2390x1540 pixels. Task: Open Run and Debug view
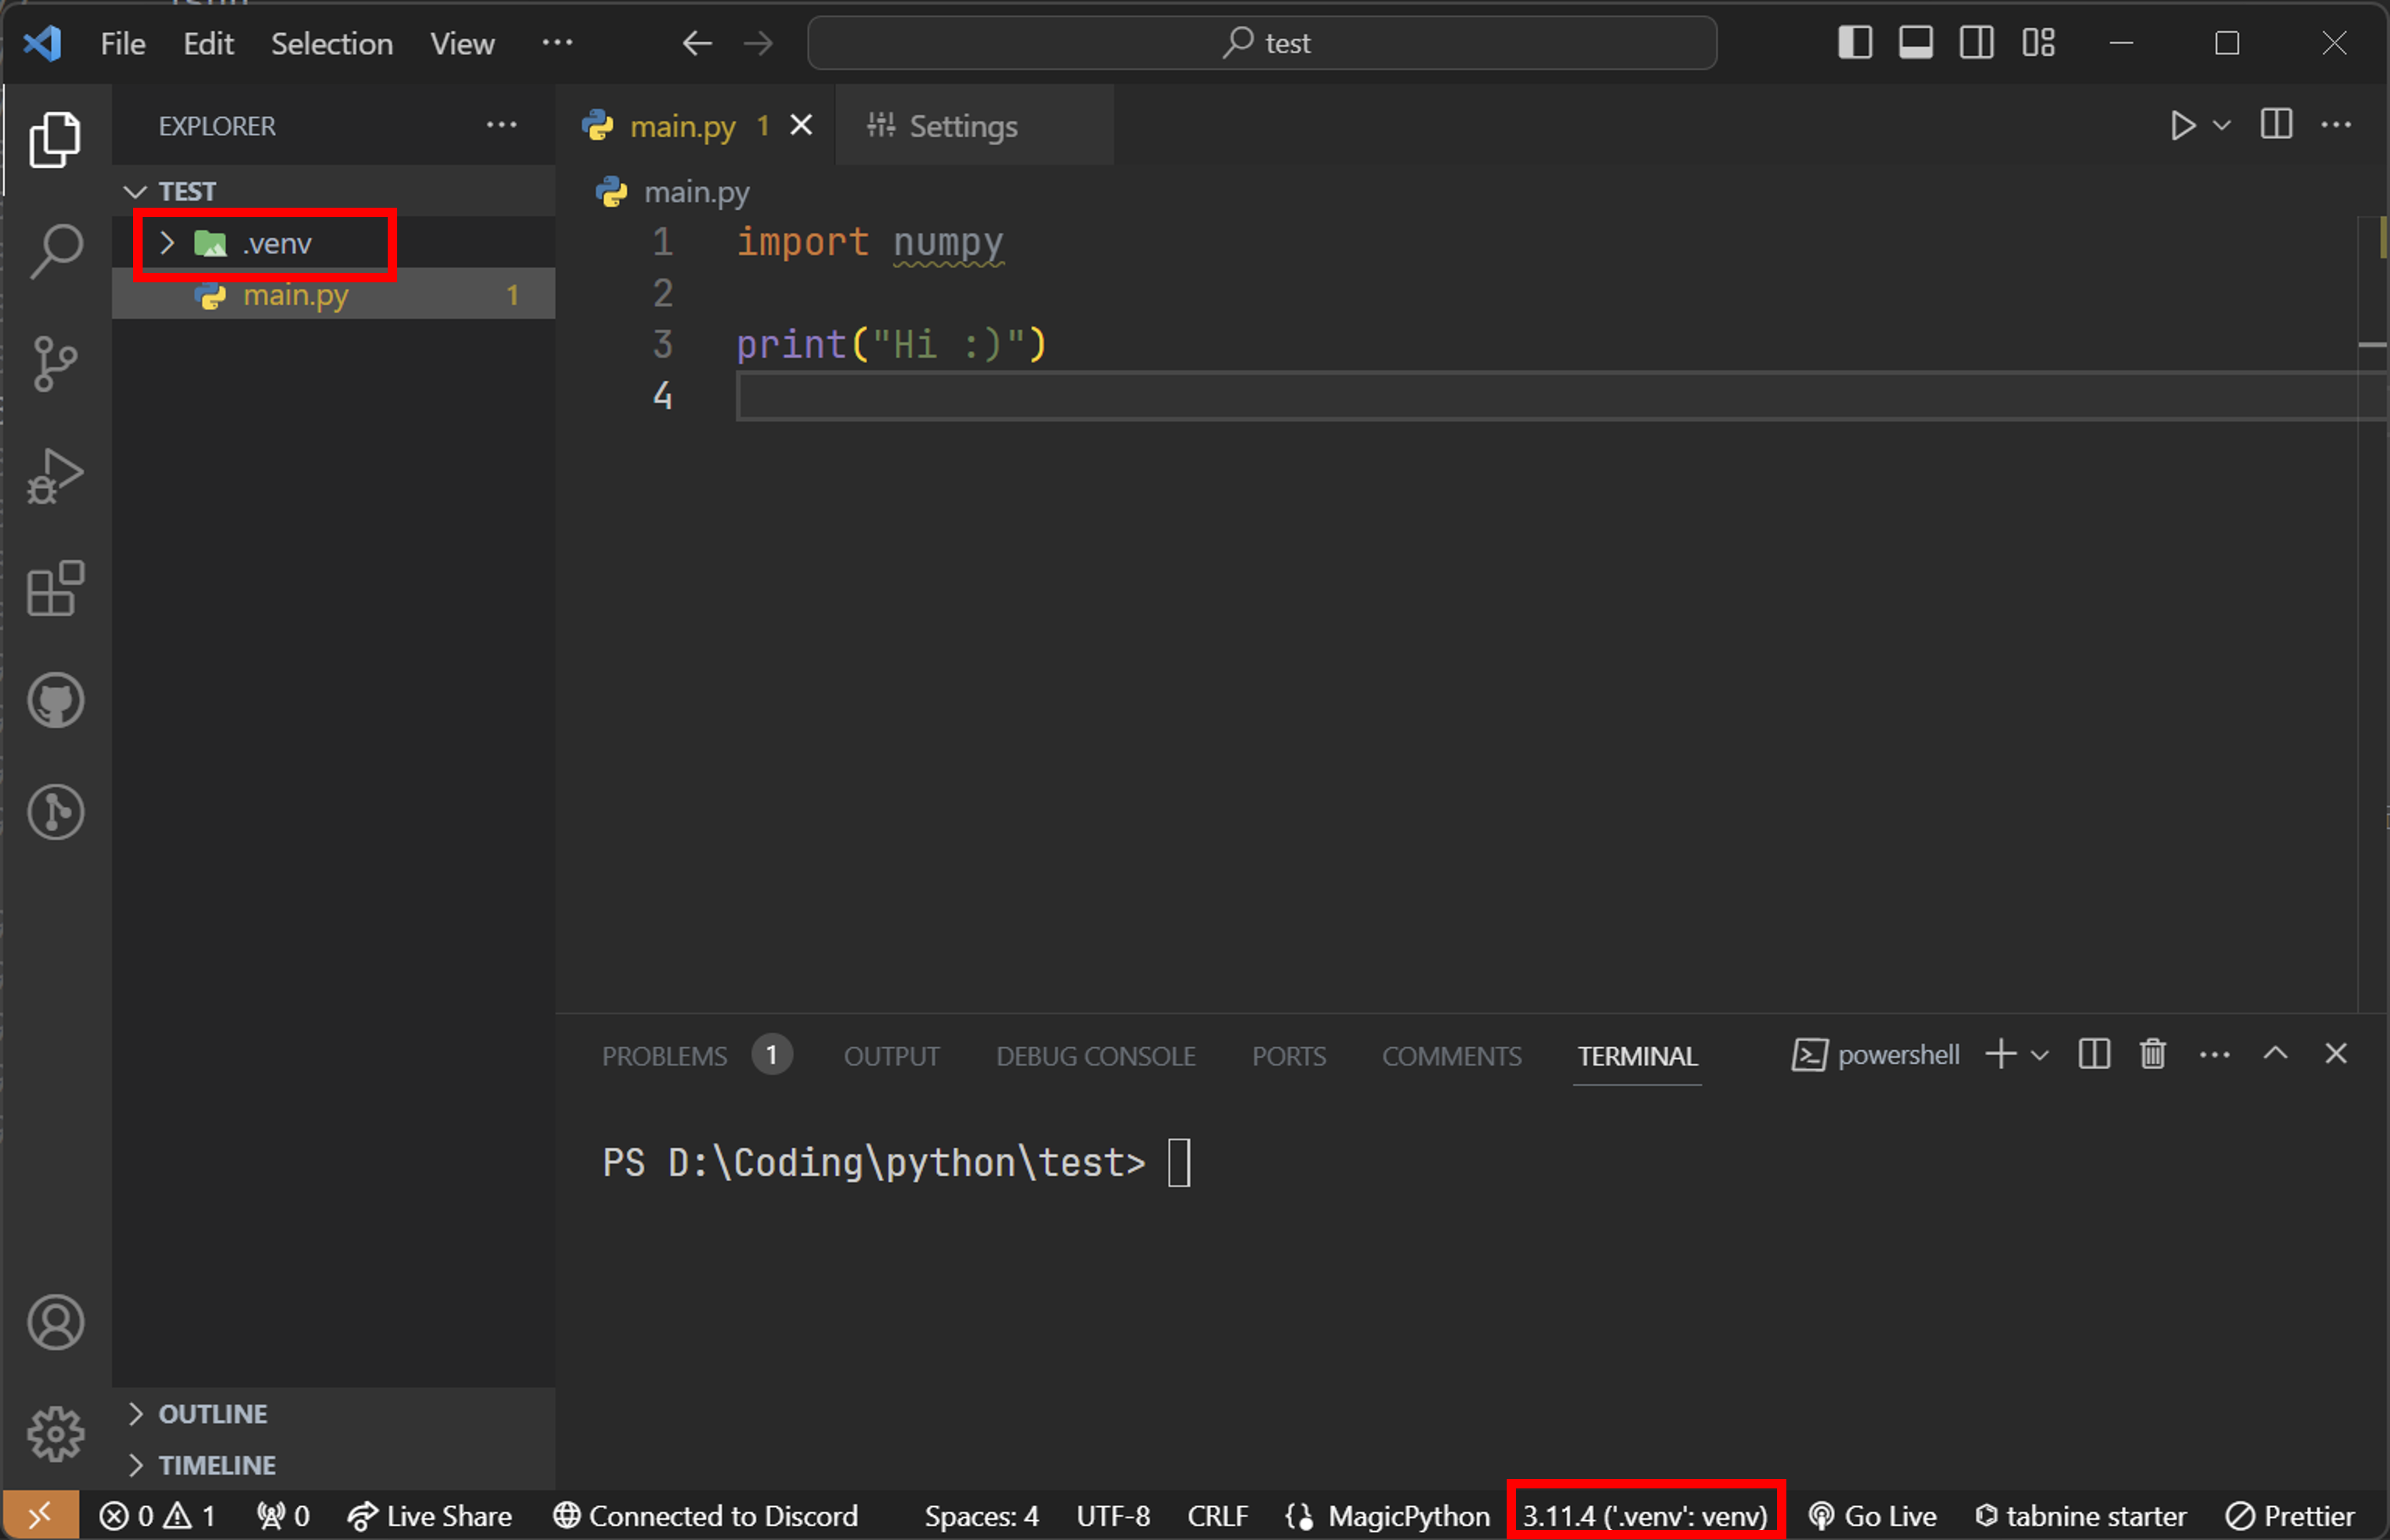55,476
